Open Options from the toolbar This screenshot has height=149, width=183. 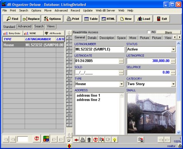click(52, 19)
